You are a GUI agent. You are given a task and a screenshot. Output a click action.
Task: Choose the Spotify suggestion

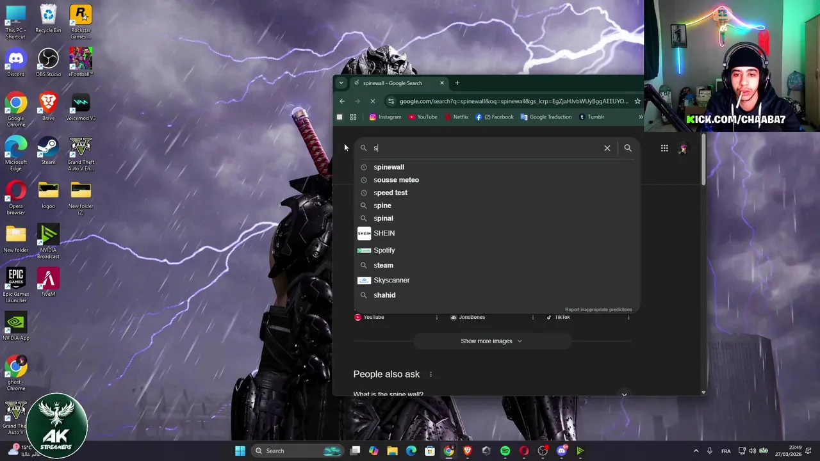[x=496, y=250]
